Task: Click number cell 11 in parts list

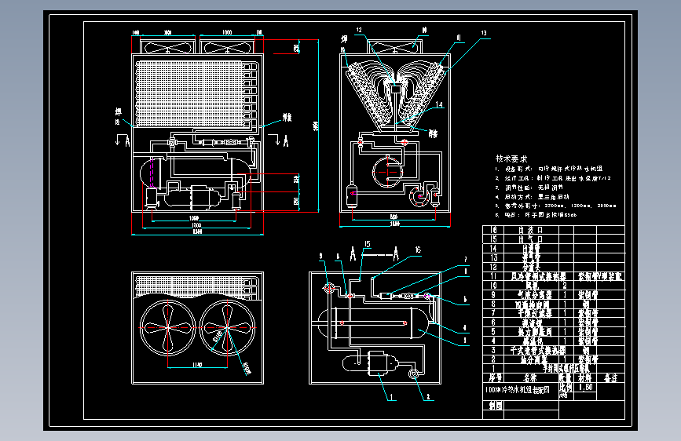Action: point(493,276)
